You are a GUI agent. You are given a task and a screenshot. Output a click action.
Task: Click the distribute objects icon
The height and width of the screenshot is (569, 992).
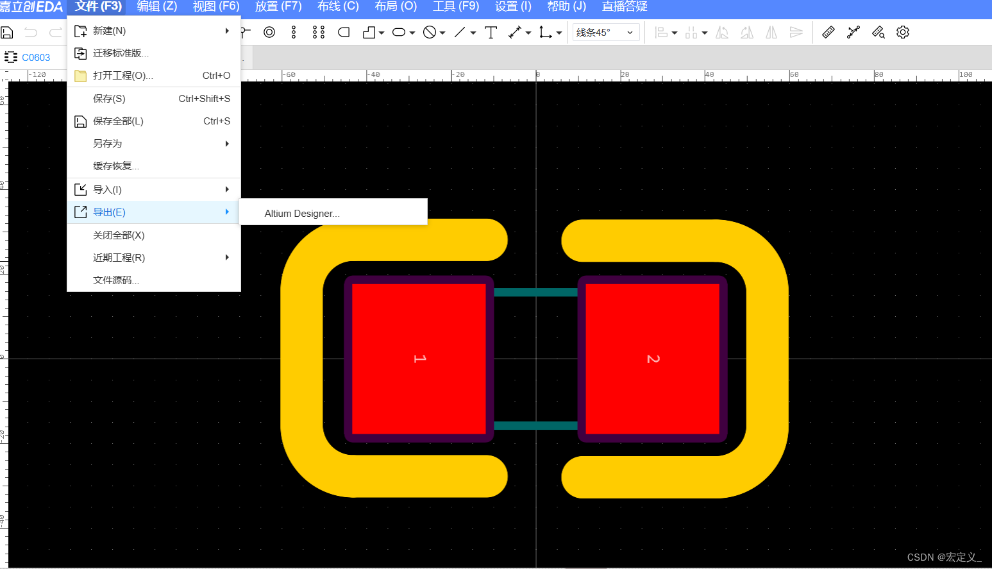point(691,32)
